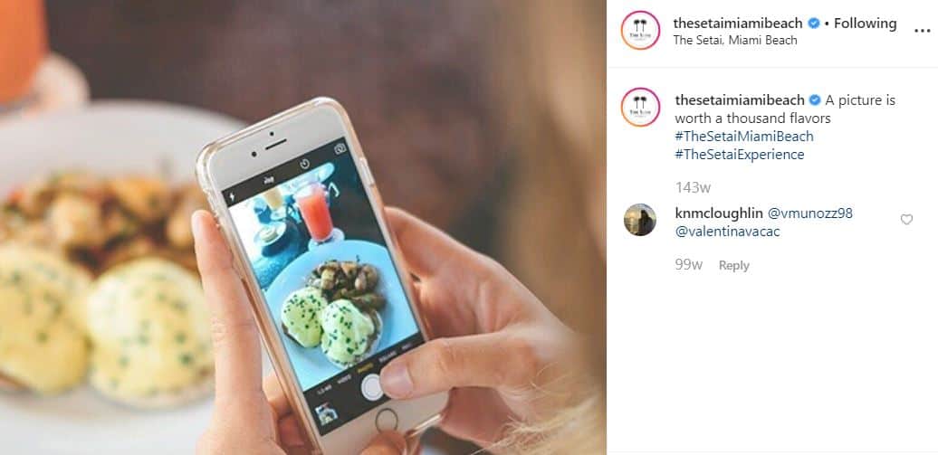Click thesetaimiamibeach username in caption

(x=740, y=100)
